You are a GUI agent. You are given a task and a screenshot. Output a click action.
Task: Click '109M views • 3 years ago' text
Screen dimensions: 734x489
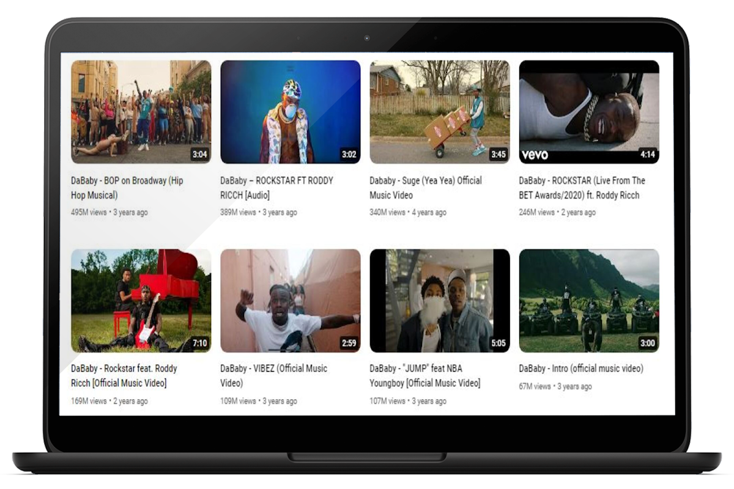pyautogui.click(x=259, y=402)
